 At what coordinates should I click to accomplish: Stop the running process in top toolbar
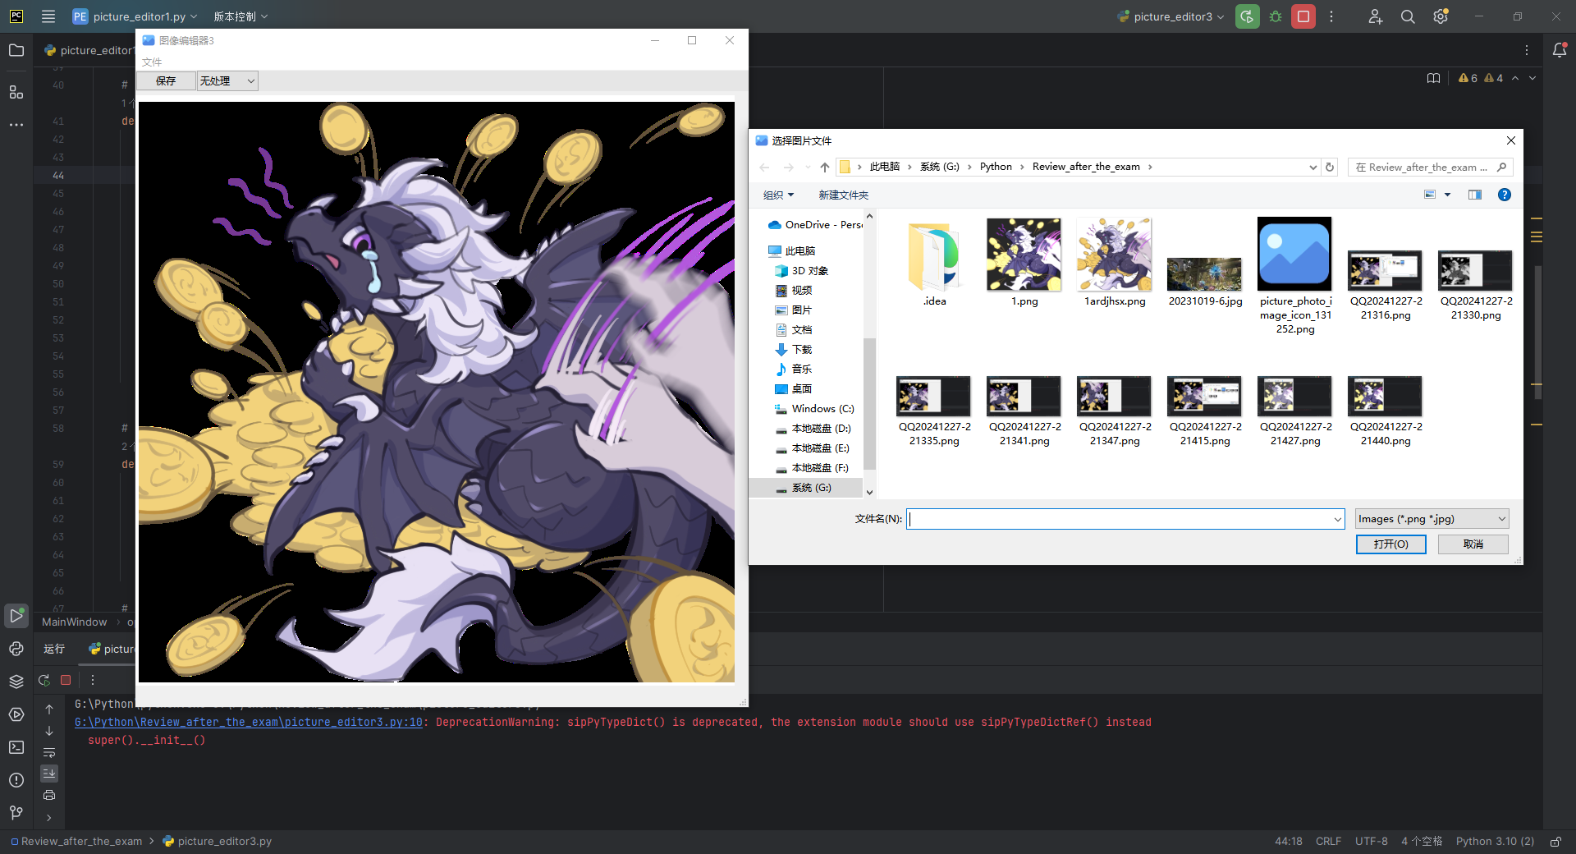coord(1303,16)
